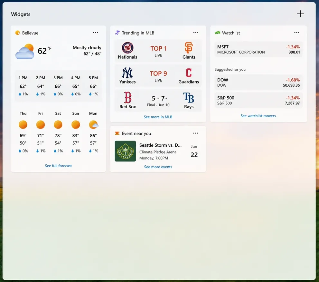The width and height of the screenshot is (319, 282).
Task: Click the Climate Pledge Arena venue text
Action: 158,152
